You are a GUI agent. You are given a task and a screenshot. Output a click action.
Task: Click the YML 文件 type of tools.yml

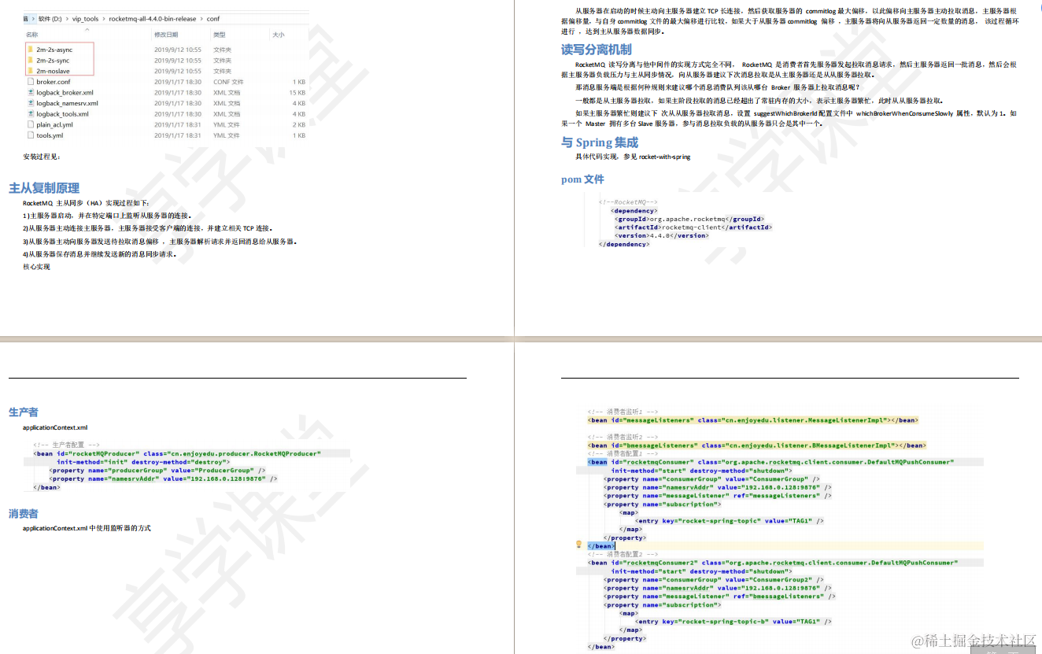point(226,135)
